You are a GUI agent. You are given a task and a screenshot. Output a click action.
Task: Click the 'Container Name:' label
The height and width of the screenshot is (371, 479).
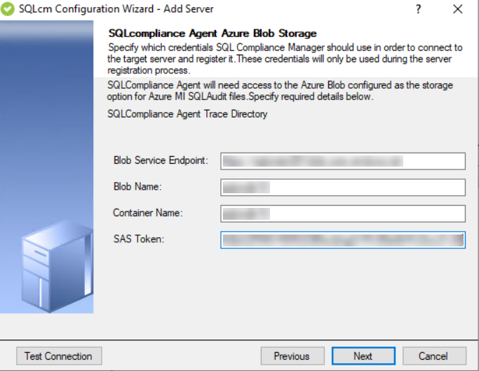[147, 213]
